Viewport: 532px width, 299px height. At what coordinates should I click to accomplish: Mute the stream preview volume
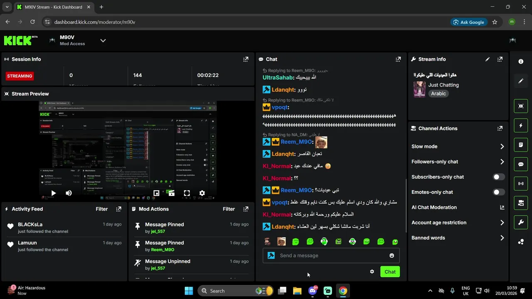(x=69, y=193)
